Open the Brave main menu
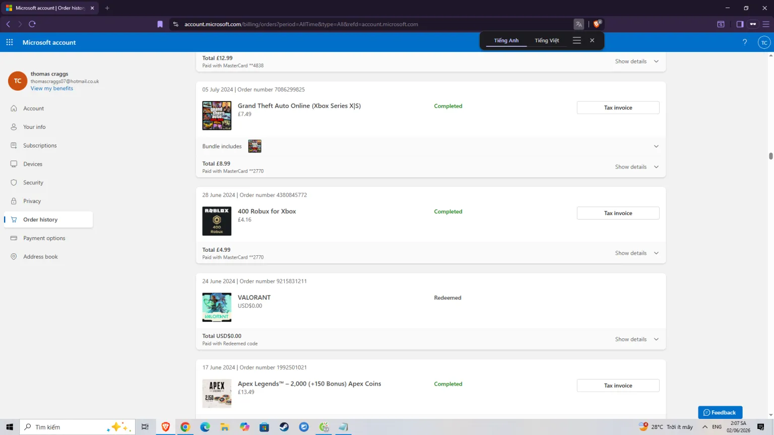This screenshot has height=435, width=774. [766, 24]
